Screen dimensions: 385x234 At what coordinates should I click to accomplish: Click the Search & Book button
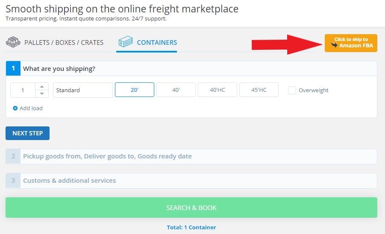(191, 208)
